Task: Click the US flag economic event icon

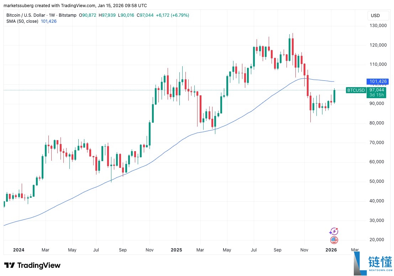Action: pos(334,240)
